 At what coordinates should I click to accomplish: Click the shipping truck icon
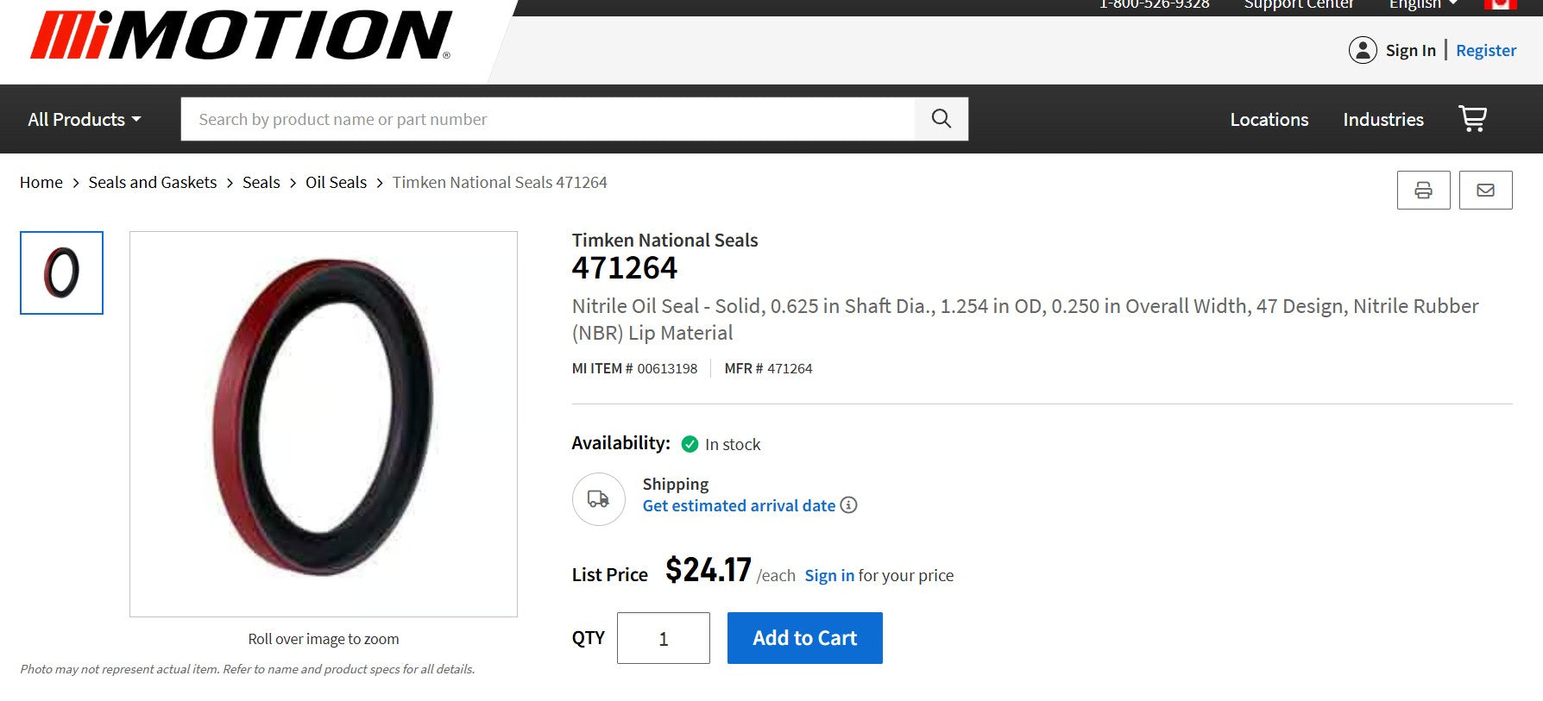click(598, 498)
